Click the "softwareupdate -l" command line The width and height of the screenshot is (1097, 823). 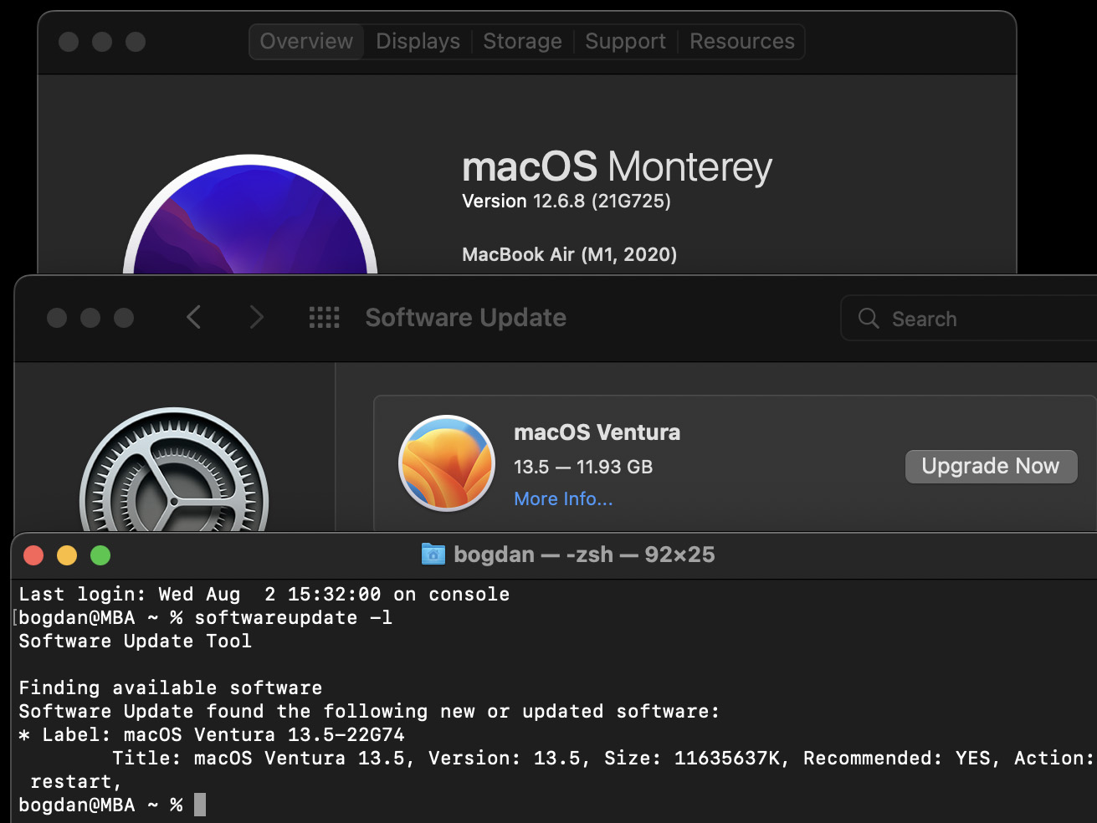[294, 617]
